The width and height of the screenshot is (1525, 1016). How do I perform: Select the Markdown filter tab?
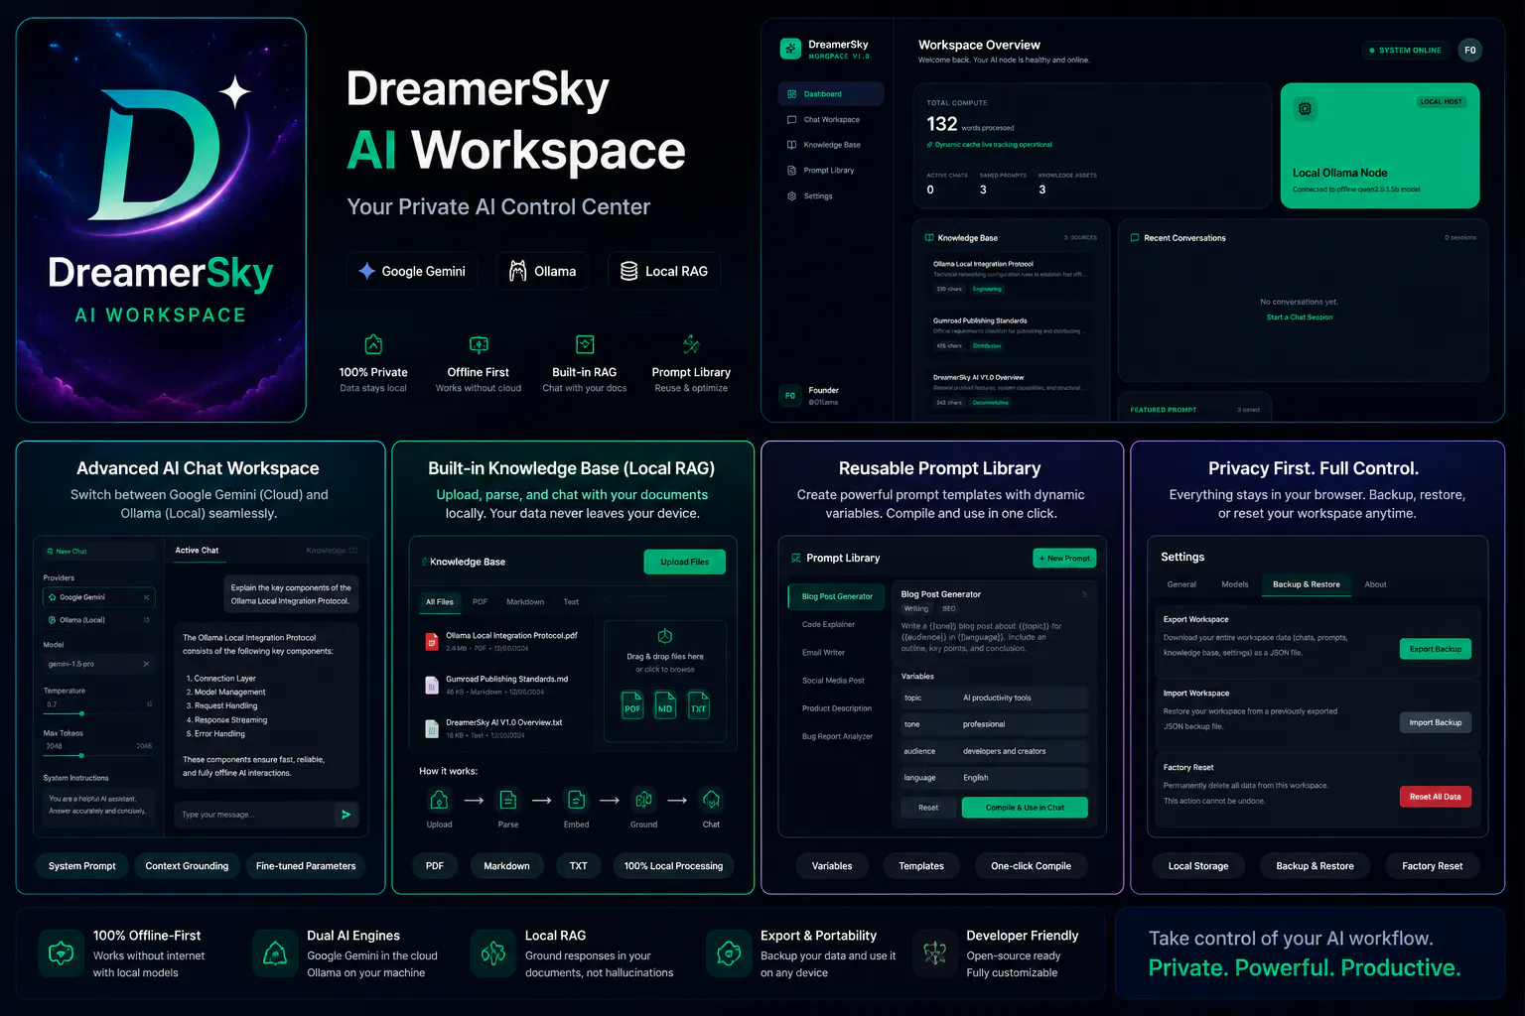(525, 602)
